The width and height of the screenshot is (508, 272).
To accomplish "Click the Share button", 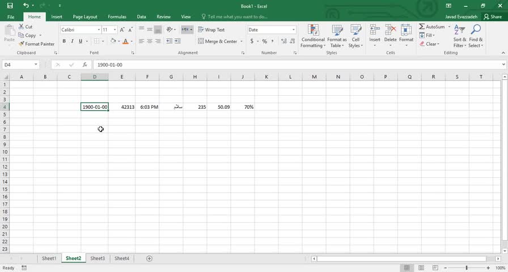I will pos(493,17).
